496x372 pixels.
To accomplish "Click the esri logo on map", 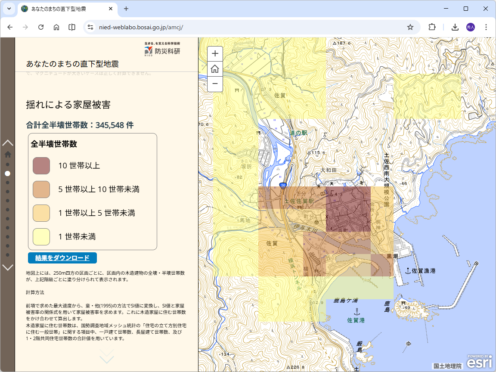I will (480, 362).
